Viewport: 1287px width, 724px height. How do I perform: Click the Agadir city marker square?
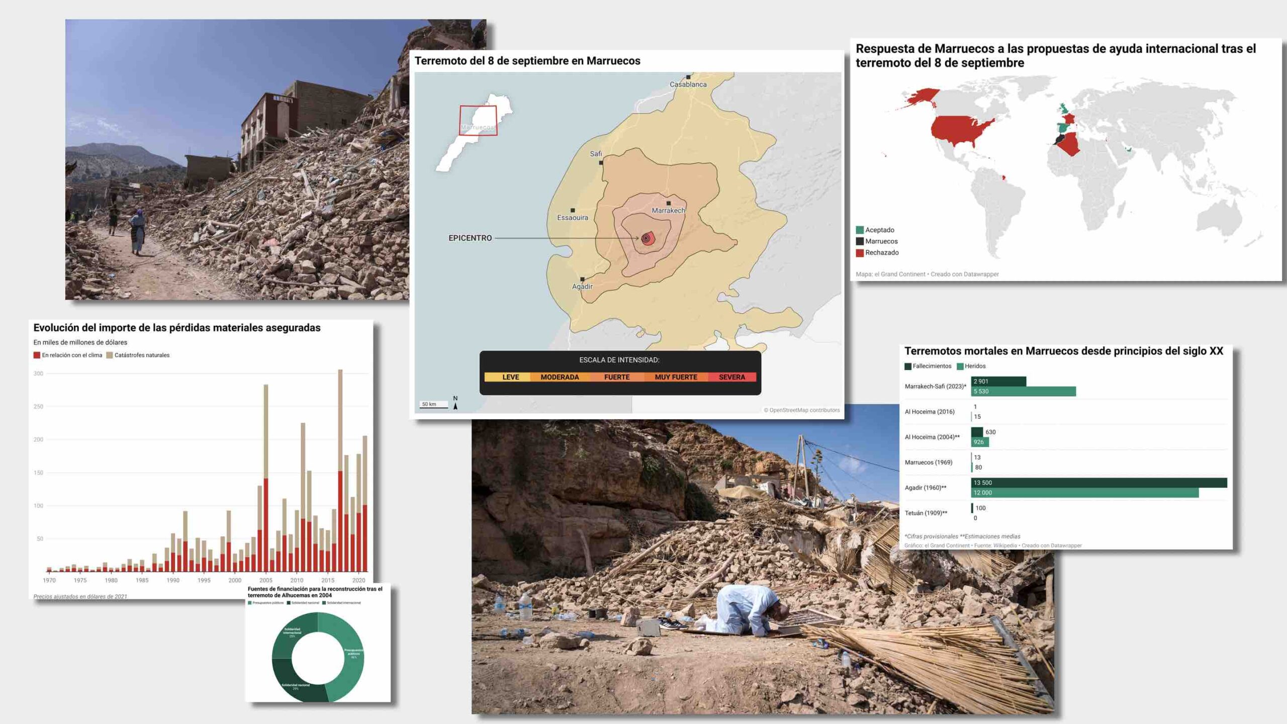coord(582,279)
